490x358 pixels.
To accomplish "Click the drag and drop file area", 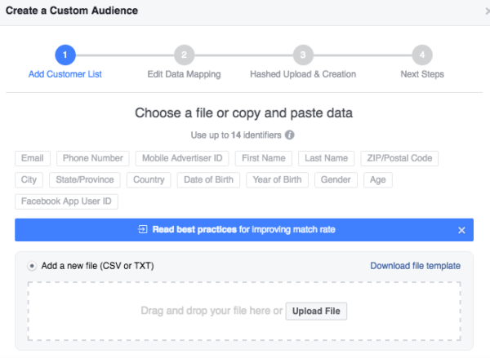I will pos(244,312).
